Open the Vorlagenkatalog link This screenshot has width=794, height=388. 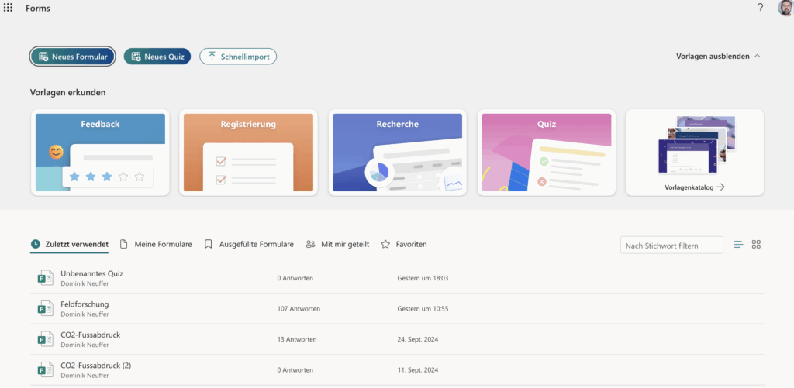pyautogui.click(x=694, y=187)
